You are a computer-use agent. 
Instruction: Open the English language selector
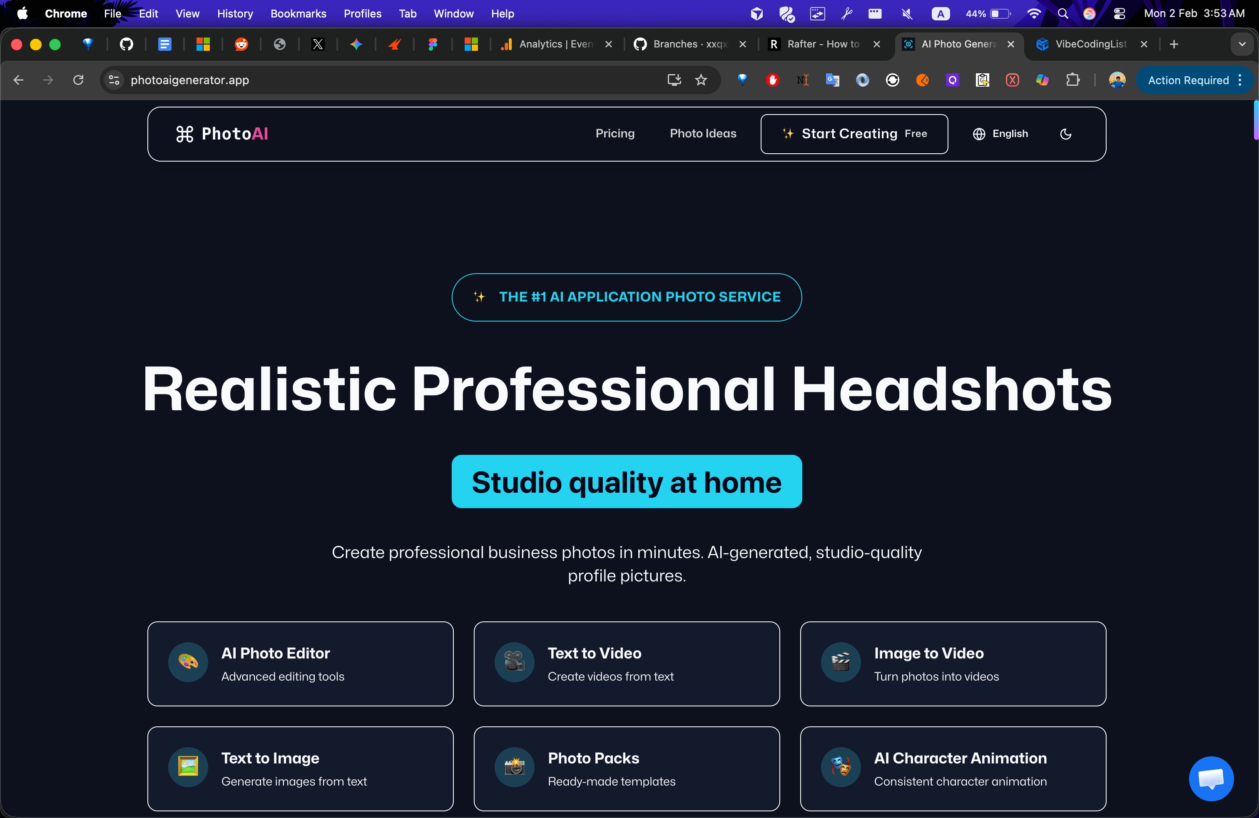click(1000, 134)
